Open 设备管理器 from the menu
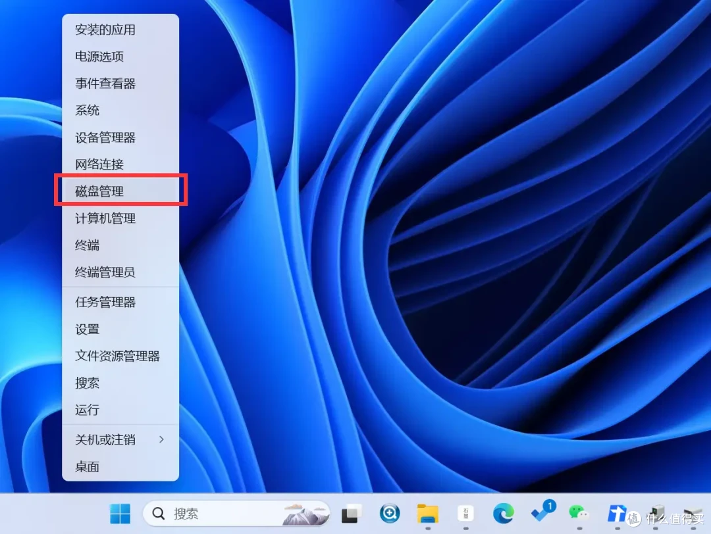 pos(120,137)
